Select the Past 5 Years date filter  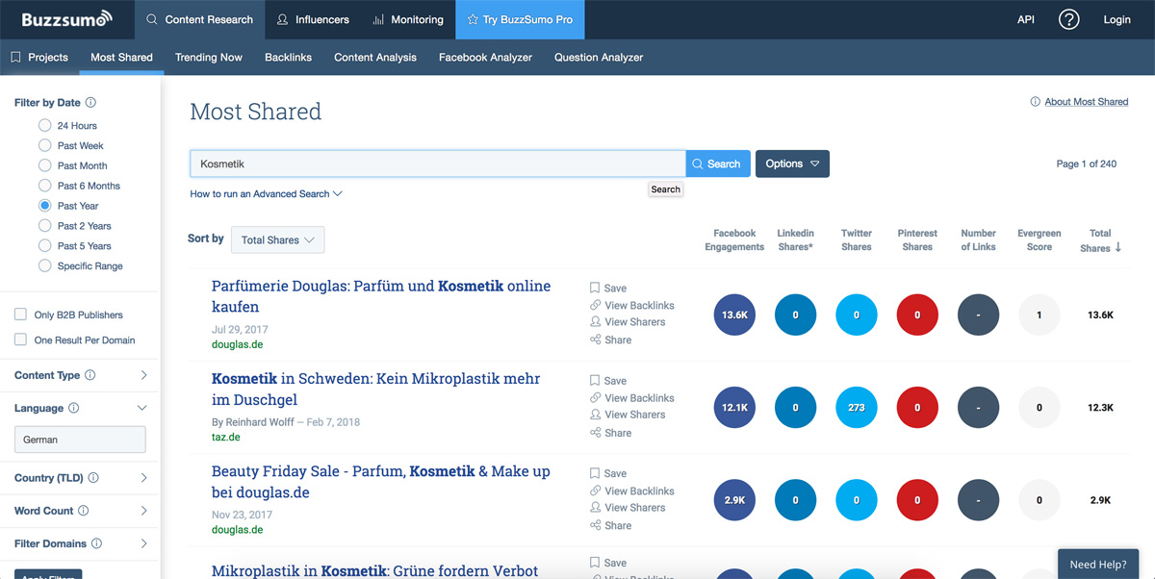click(45, 246)
